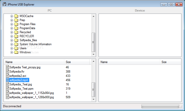Sort PC files by the Name column header
Viewport: 185px width, 111px height.
point(34,62)
